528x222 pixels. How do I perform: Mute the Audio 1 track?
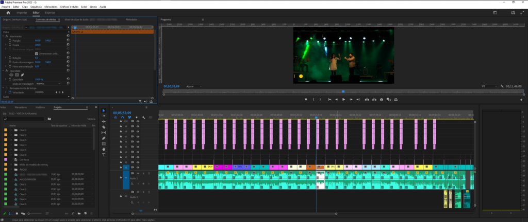(x=137, y=173)
